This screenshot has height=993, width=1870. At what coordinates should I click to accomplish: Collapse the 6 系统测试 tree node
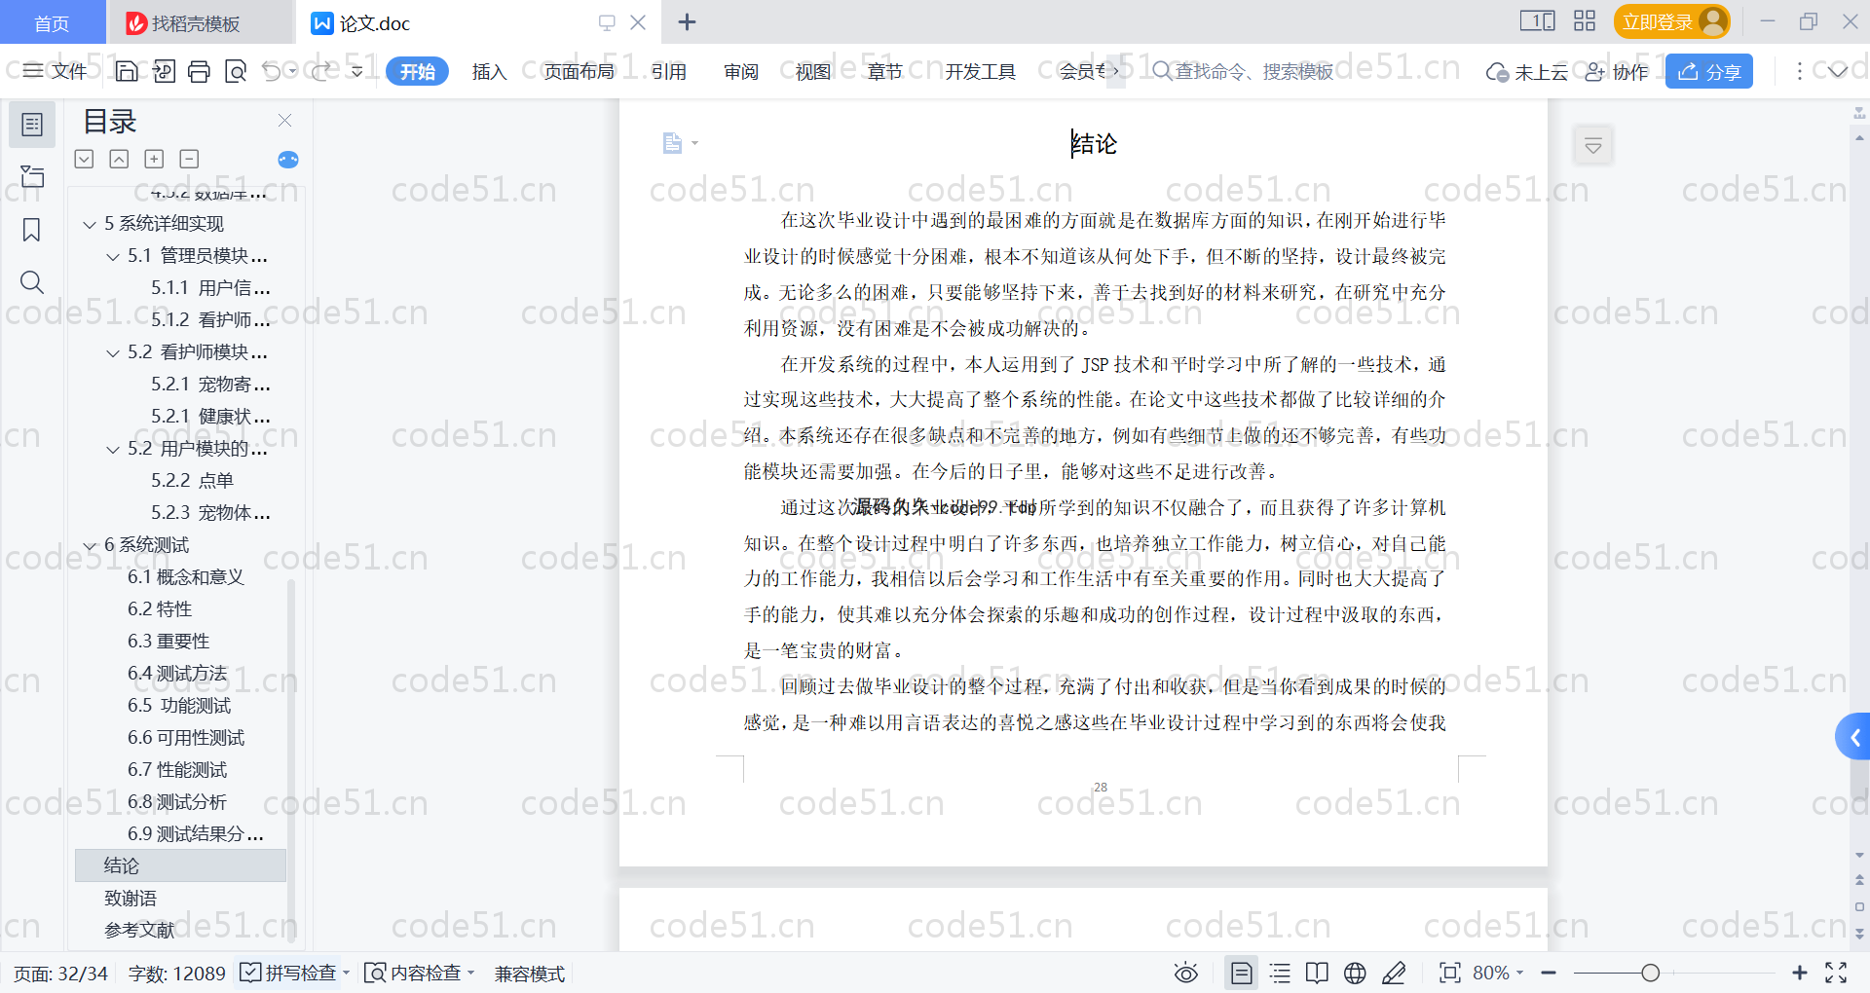90,546
